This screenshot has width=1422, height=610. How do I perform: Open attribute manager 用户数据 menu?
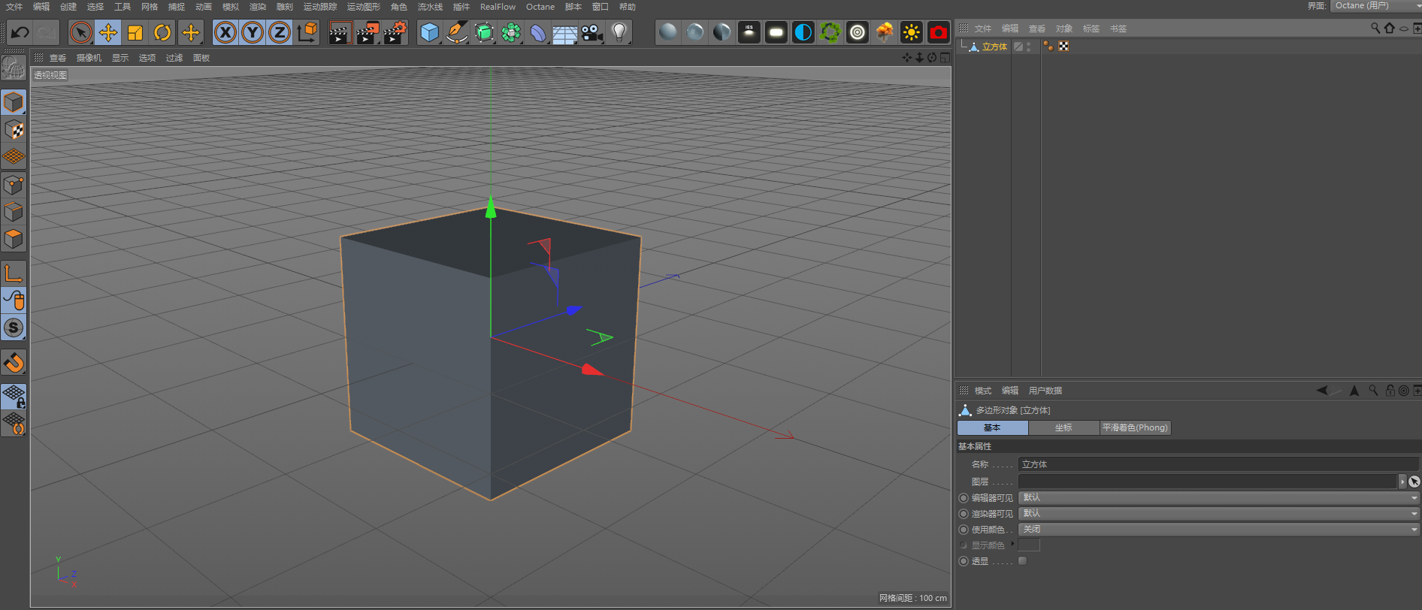(1045, 391)
